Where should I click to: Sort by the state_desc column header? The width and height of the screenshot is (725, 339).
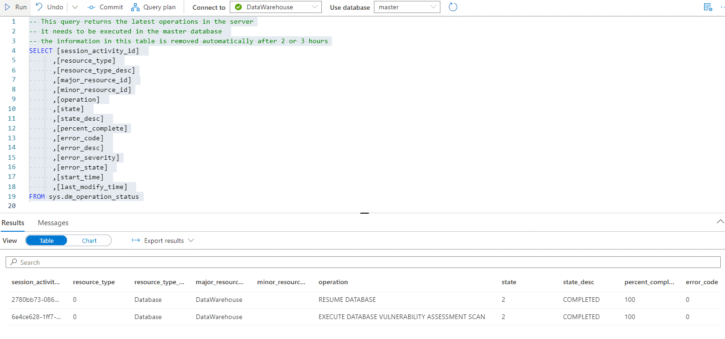coord(579,282)
